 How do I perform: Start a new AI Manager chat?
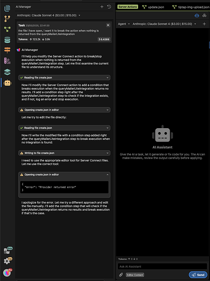click(102, 7)
